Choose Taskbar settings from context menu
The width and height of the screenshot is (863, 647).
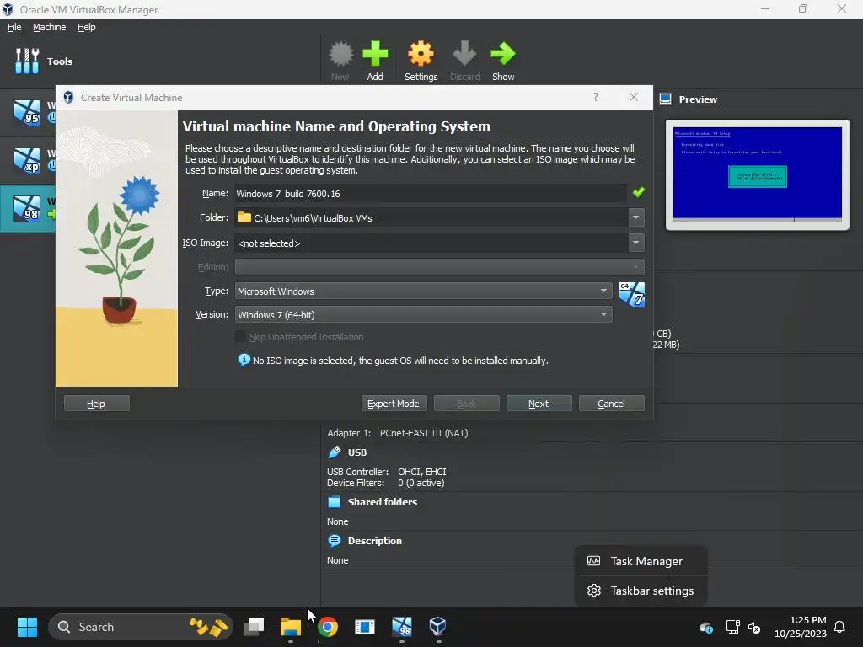pyautogui.click(x=641, y=591)
